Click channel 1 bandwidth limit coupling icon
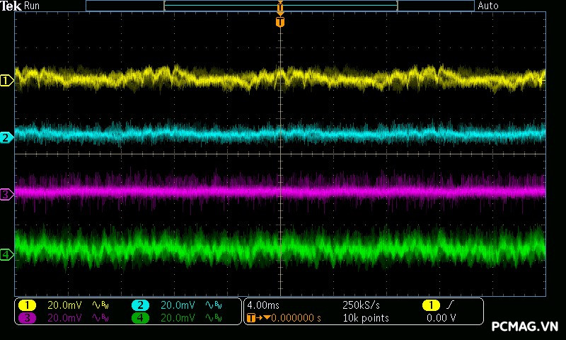Viewport: 566px width, 340px height. pyautogui.click(x=100, y=305)
